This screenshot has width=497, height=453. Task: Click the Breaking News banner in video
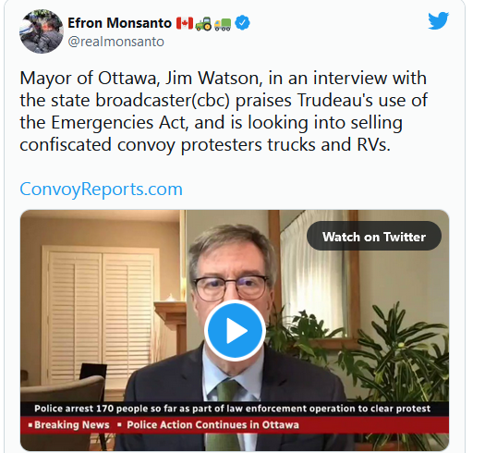(x=68, y=424)
